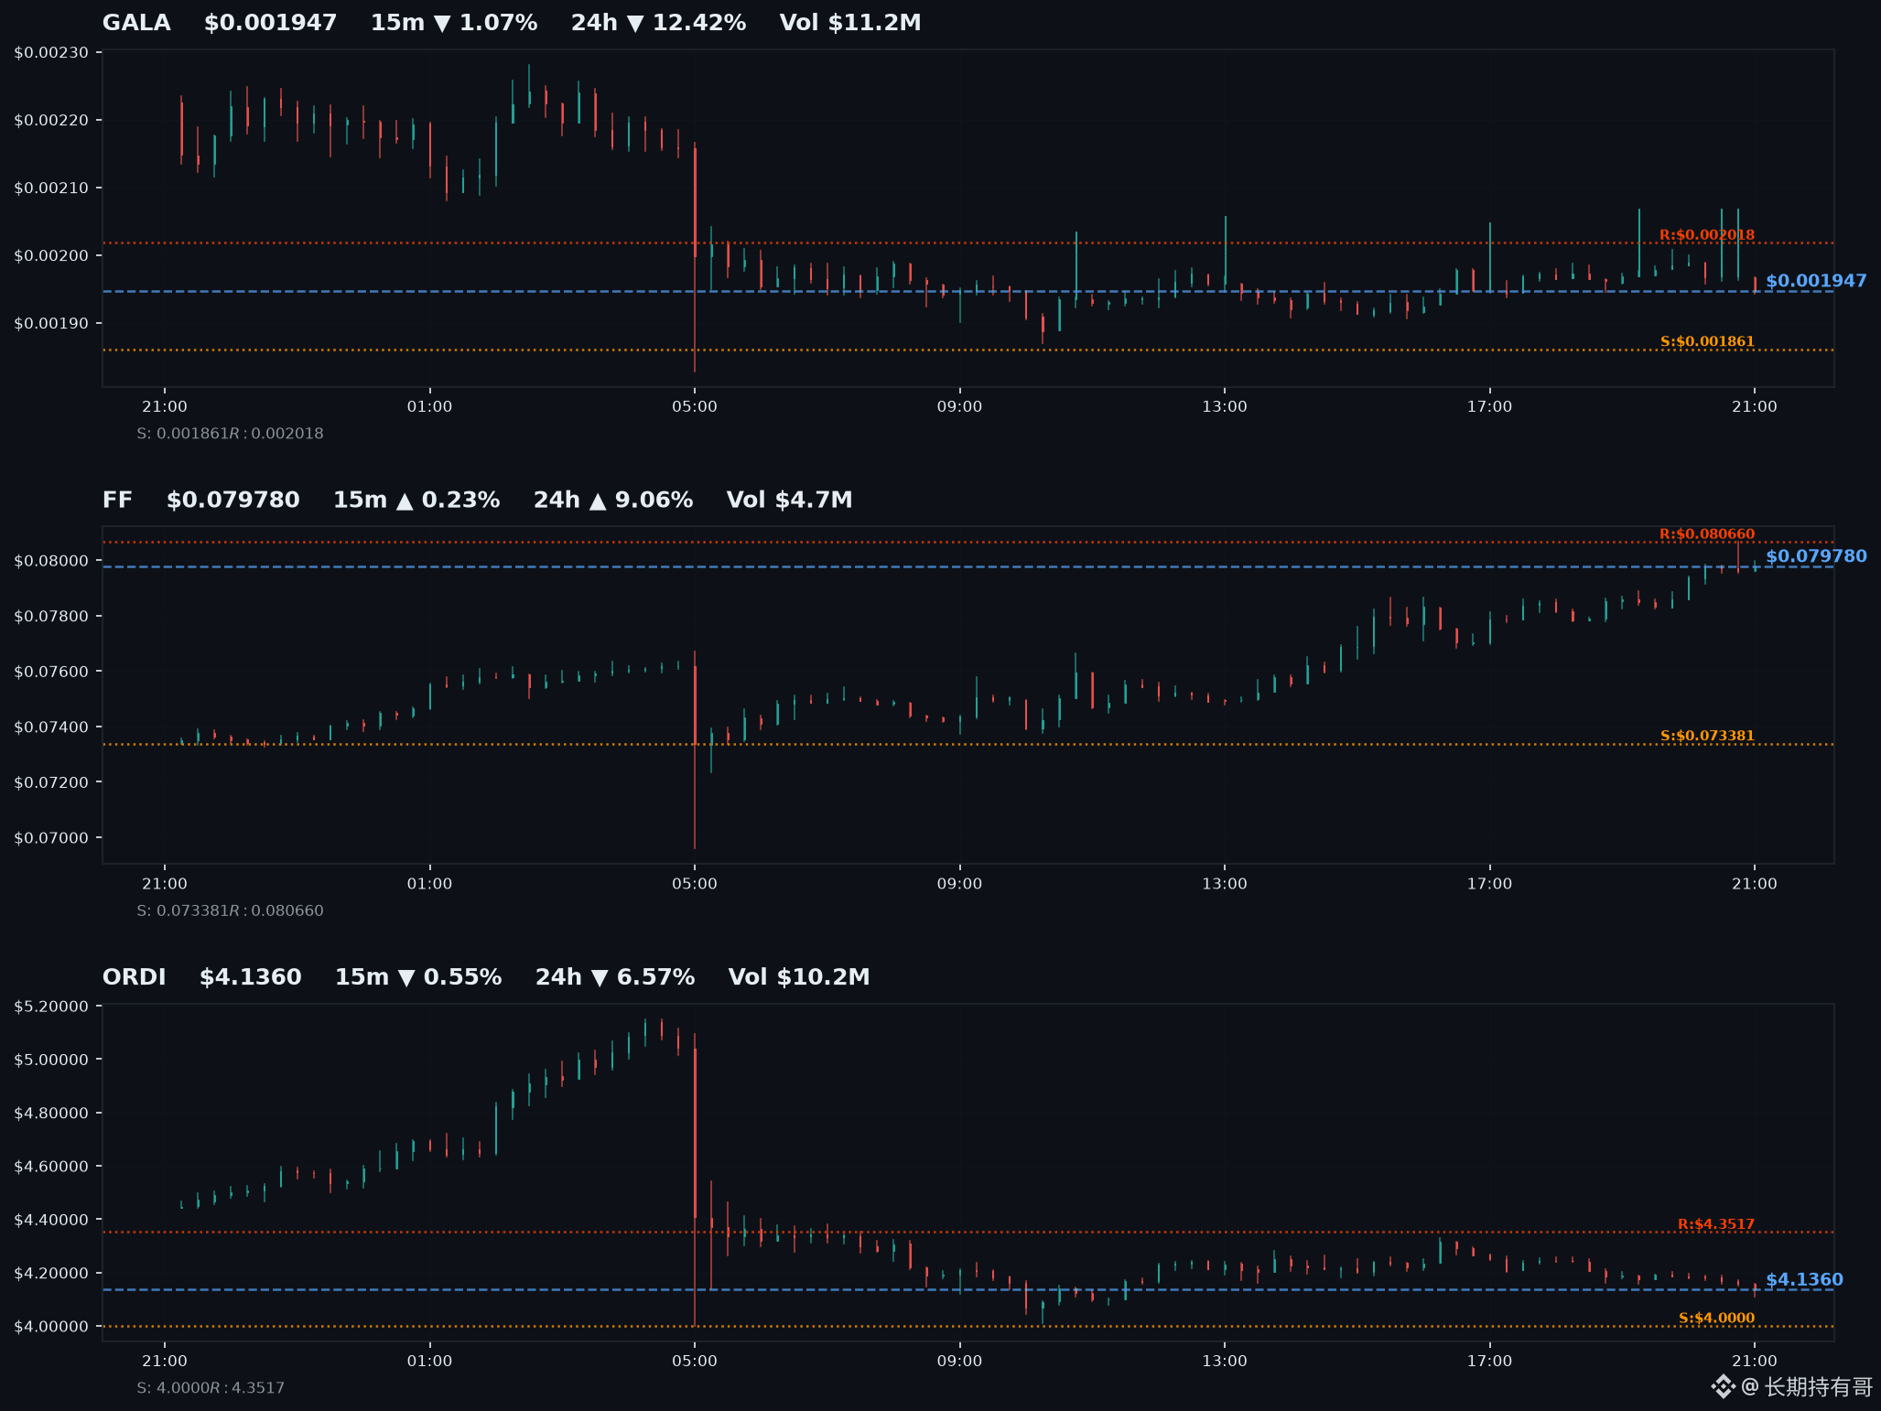Click the 05:00 tick under the ORDI chart
The image size is (1881, 1411).
point(695,1362)
